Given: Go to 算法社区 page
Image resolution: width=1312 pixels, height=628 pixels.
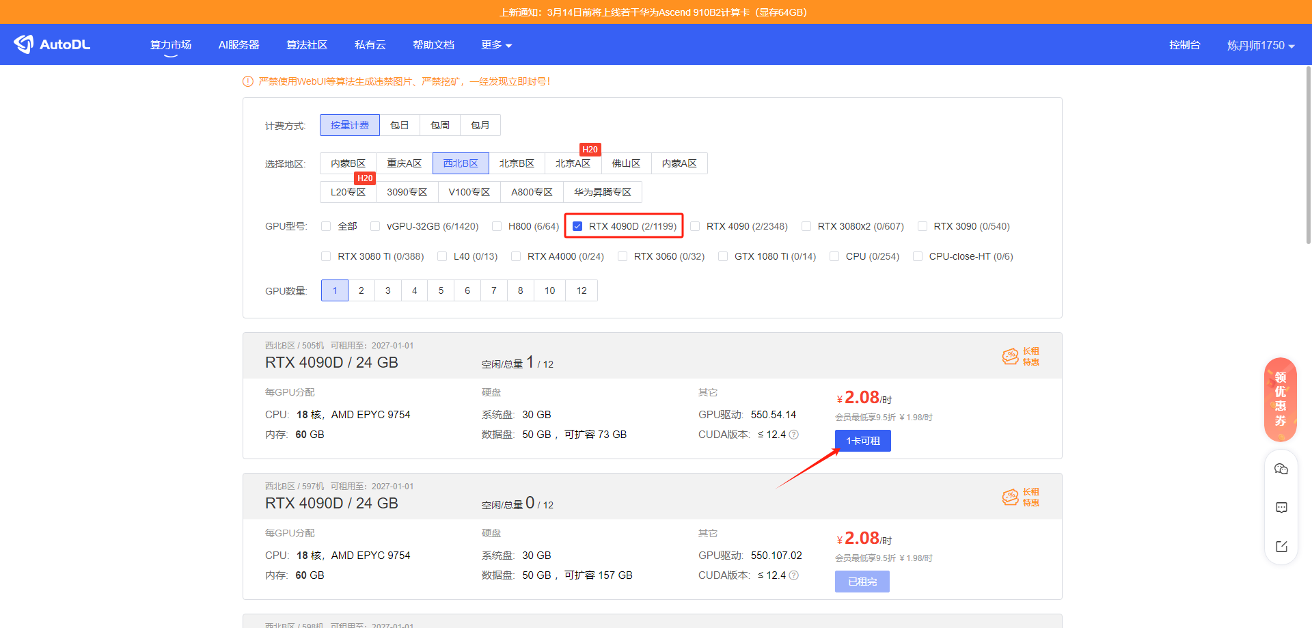Looking at the screenshot, I should [x=307, y=45].
